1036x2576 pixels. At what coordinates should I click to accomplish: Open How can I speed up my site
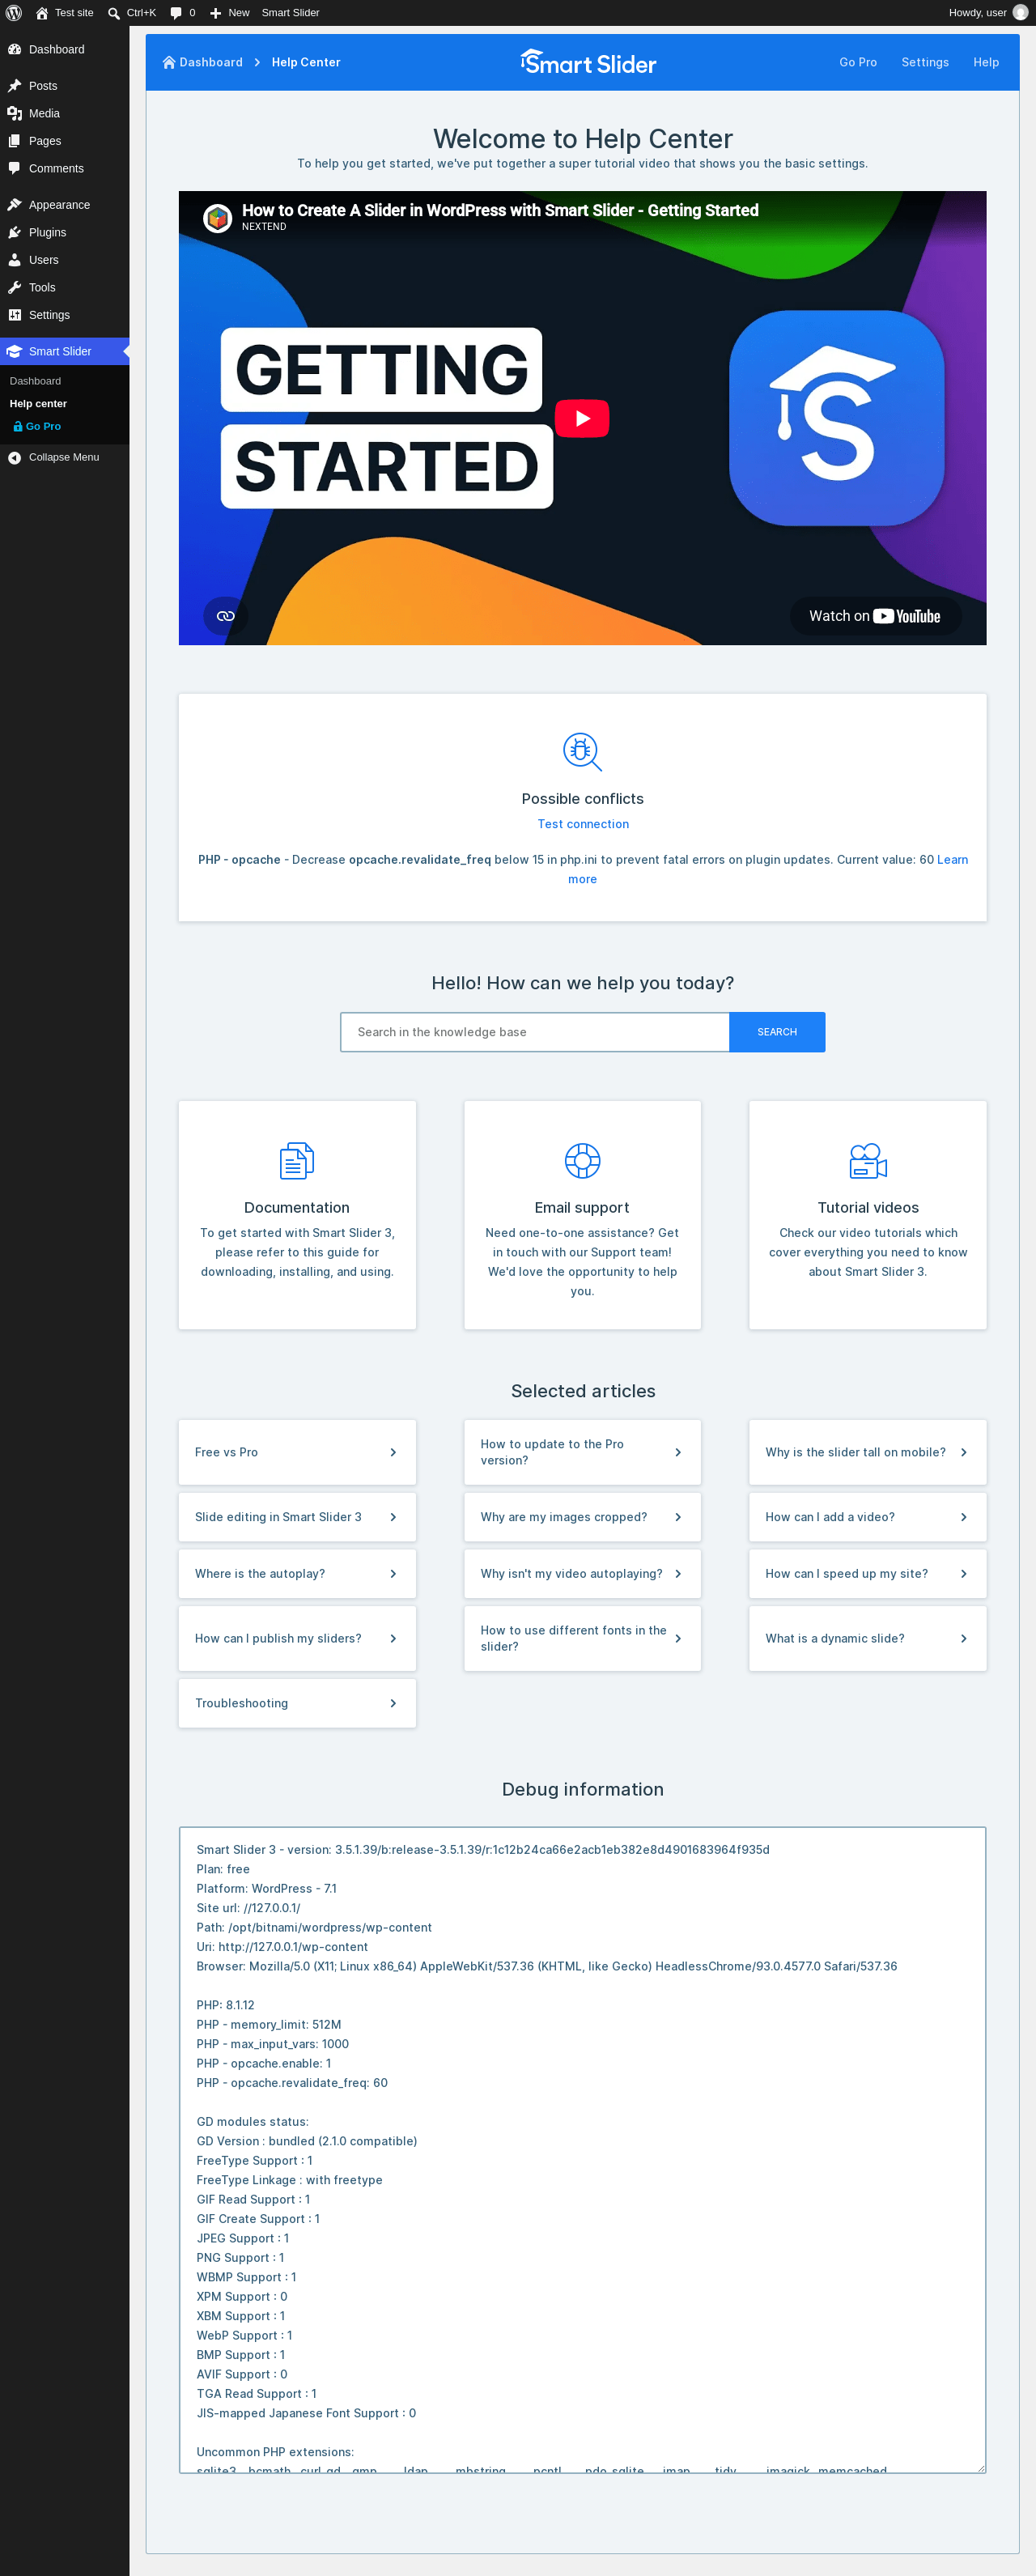tap(868, 1574)
